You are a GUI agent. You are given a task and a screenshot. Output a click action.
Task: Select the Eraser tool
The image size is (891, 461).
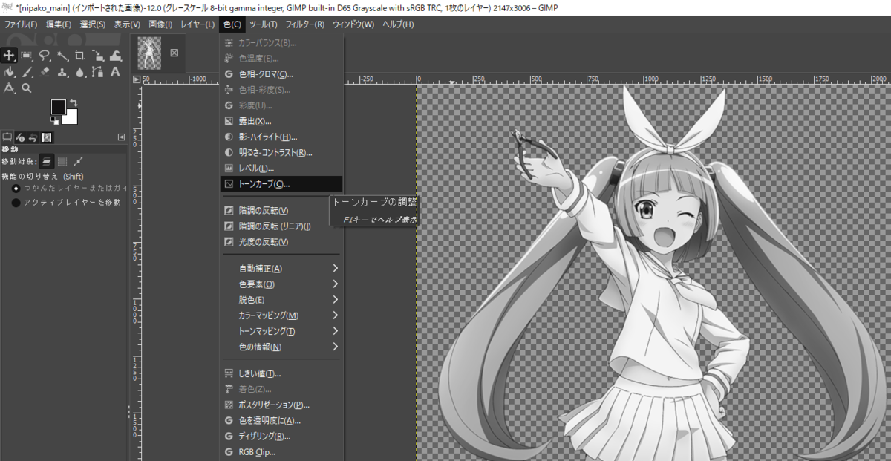(x=45, y=72)
